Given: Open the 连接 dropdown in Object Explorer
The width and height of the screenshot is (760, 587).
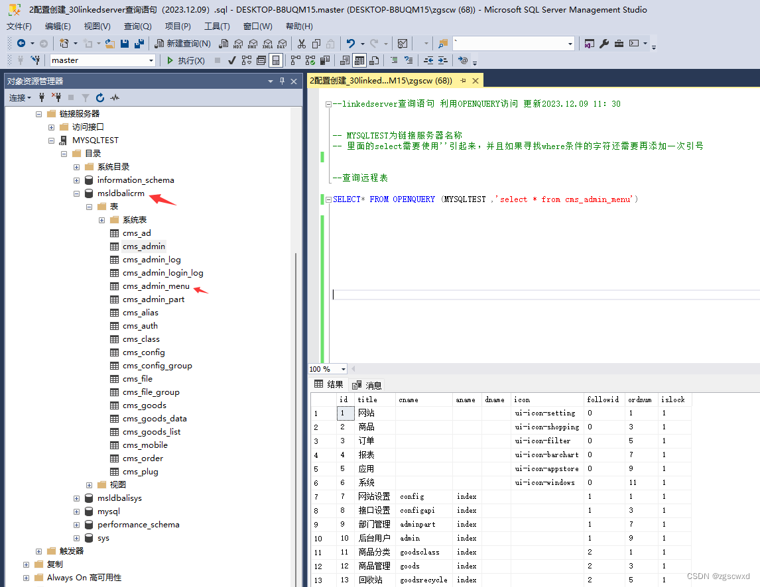Looking at the screenshot, I should click(20, 98).
